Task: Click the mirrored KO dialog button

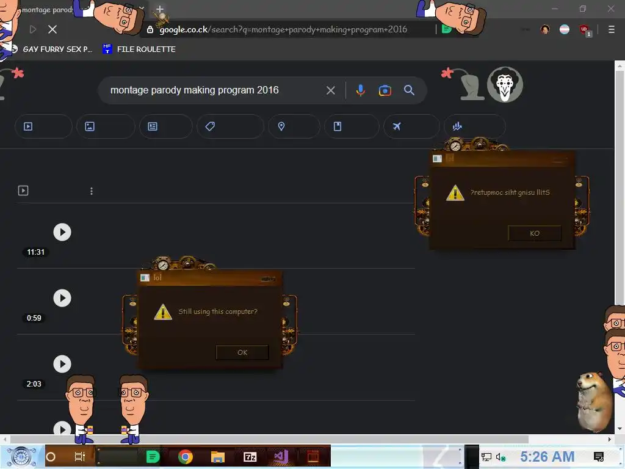Action: coord(535,233)
